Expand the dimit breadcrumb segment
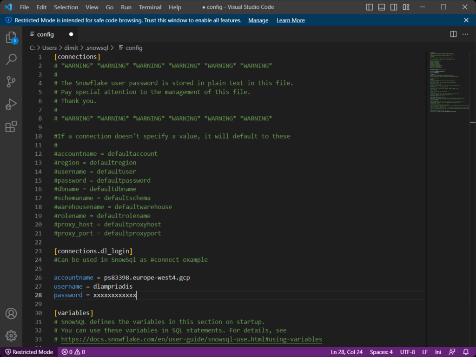 (x=71, y=48)
